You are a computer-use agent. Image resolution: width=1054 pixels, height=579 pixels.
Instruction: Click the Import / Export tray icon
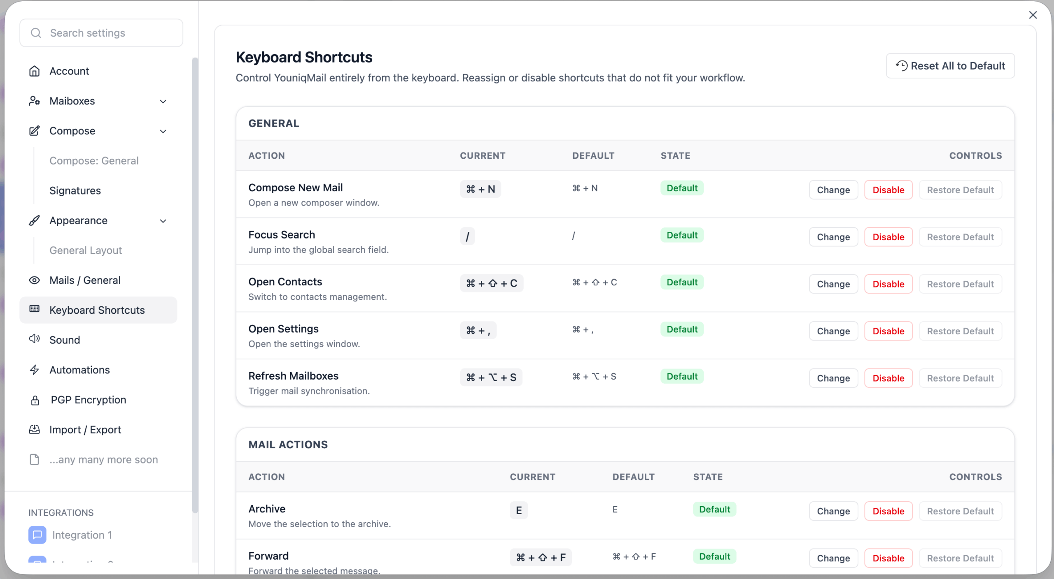[x=35, y=430]
